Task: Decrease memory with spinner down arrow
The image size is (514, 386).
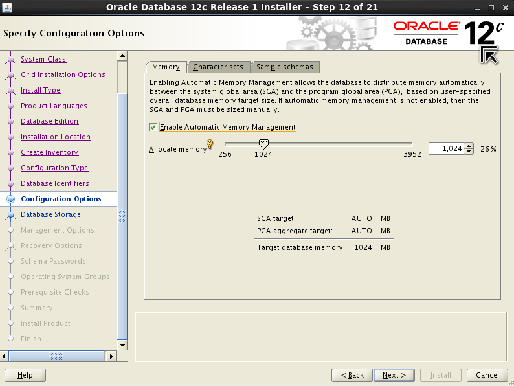Action: (x=469, y=151)
